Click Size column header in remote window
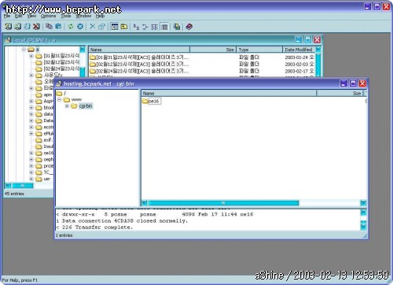The width and height of the screenshot is (393, 285). point(341,94)
